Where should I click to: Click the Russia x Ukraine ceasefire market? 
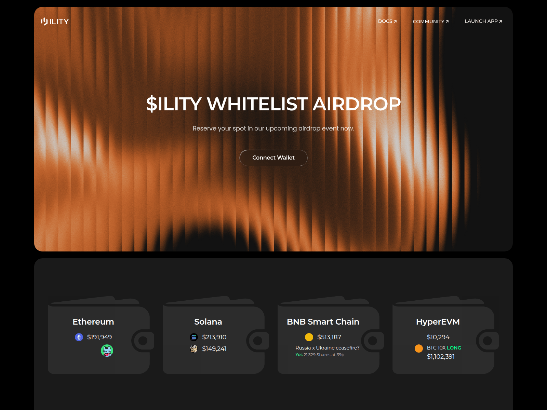tap(327, 348)
